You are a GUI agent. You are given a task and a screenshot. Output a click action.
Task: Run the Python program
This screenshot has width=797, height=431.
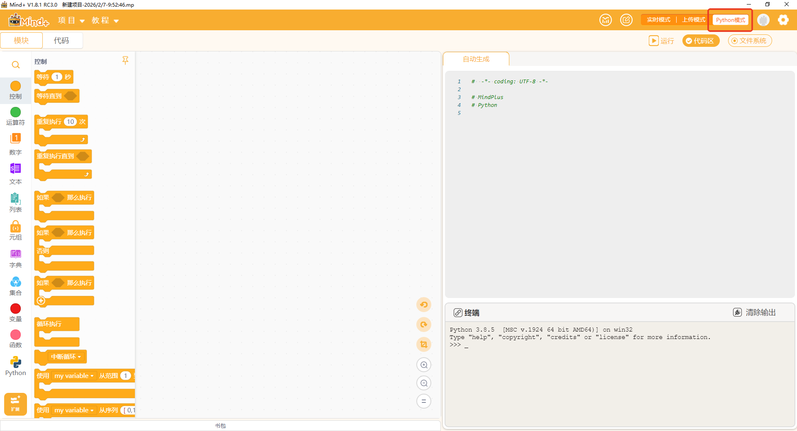click(662, 41)
